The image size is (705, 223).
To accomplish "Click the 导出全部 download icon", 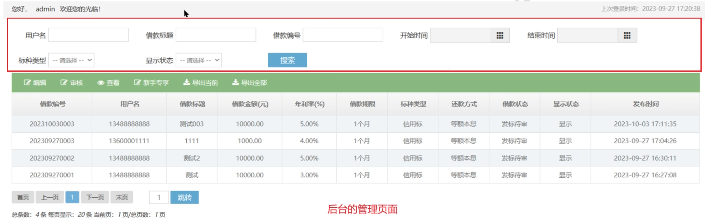I will (235, 82).
